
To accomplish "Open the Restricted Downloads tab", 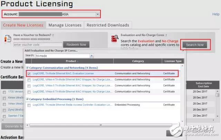I will (x=108, y=25).
